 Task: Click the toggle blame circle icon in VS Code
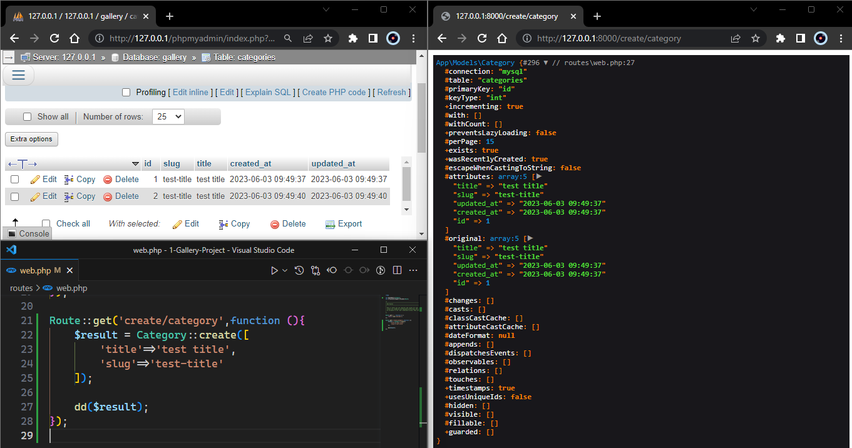tap(381, 270)
